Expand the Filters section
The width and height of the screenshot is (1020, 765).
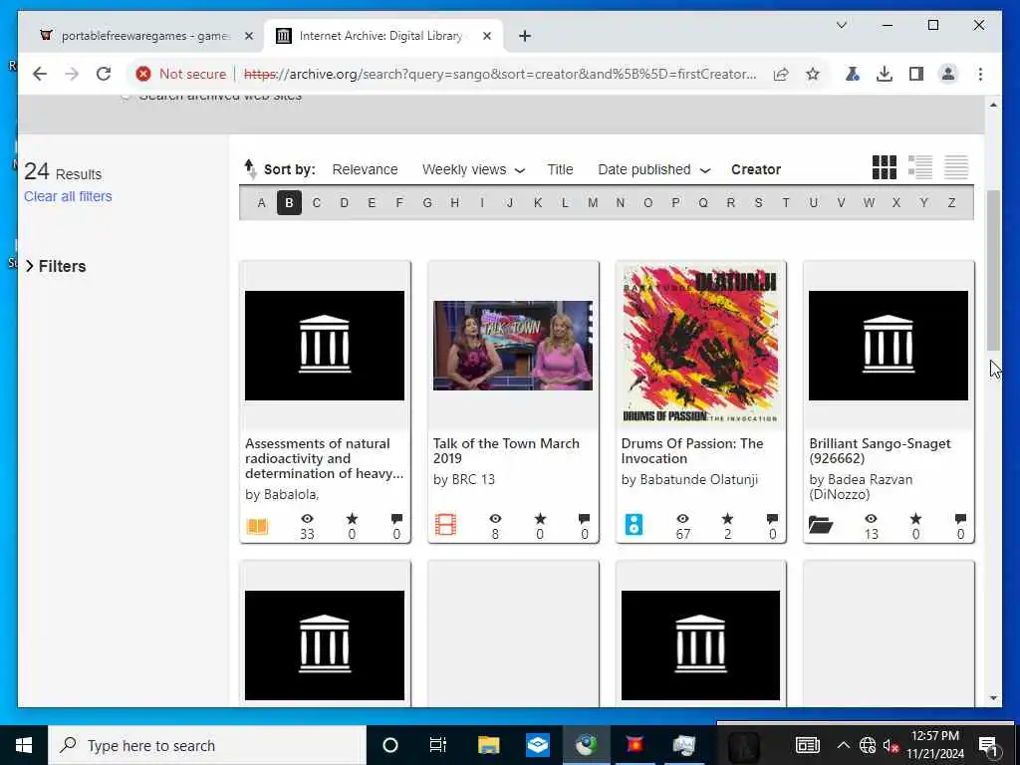click(x=56, y=266)
